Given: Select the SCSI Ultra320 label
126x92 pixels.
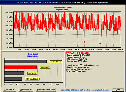Looking at the screenshot, I should 56,62.
